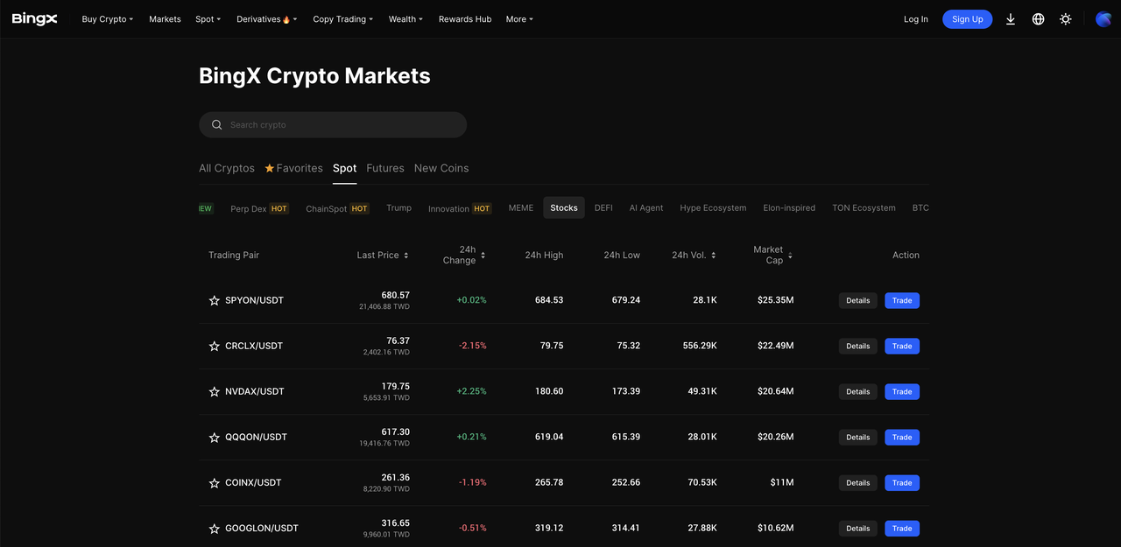Open Details for COINX/USDT
1121x547 pixels.
click(857, 482)
